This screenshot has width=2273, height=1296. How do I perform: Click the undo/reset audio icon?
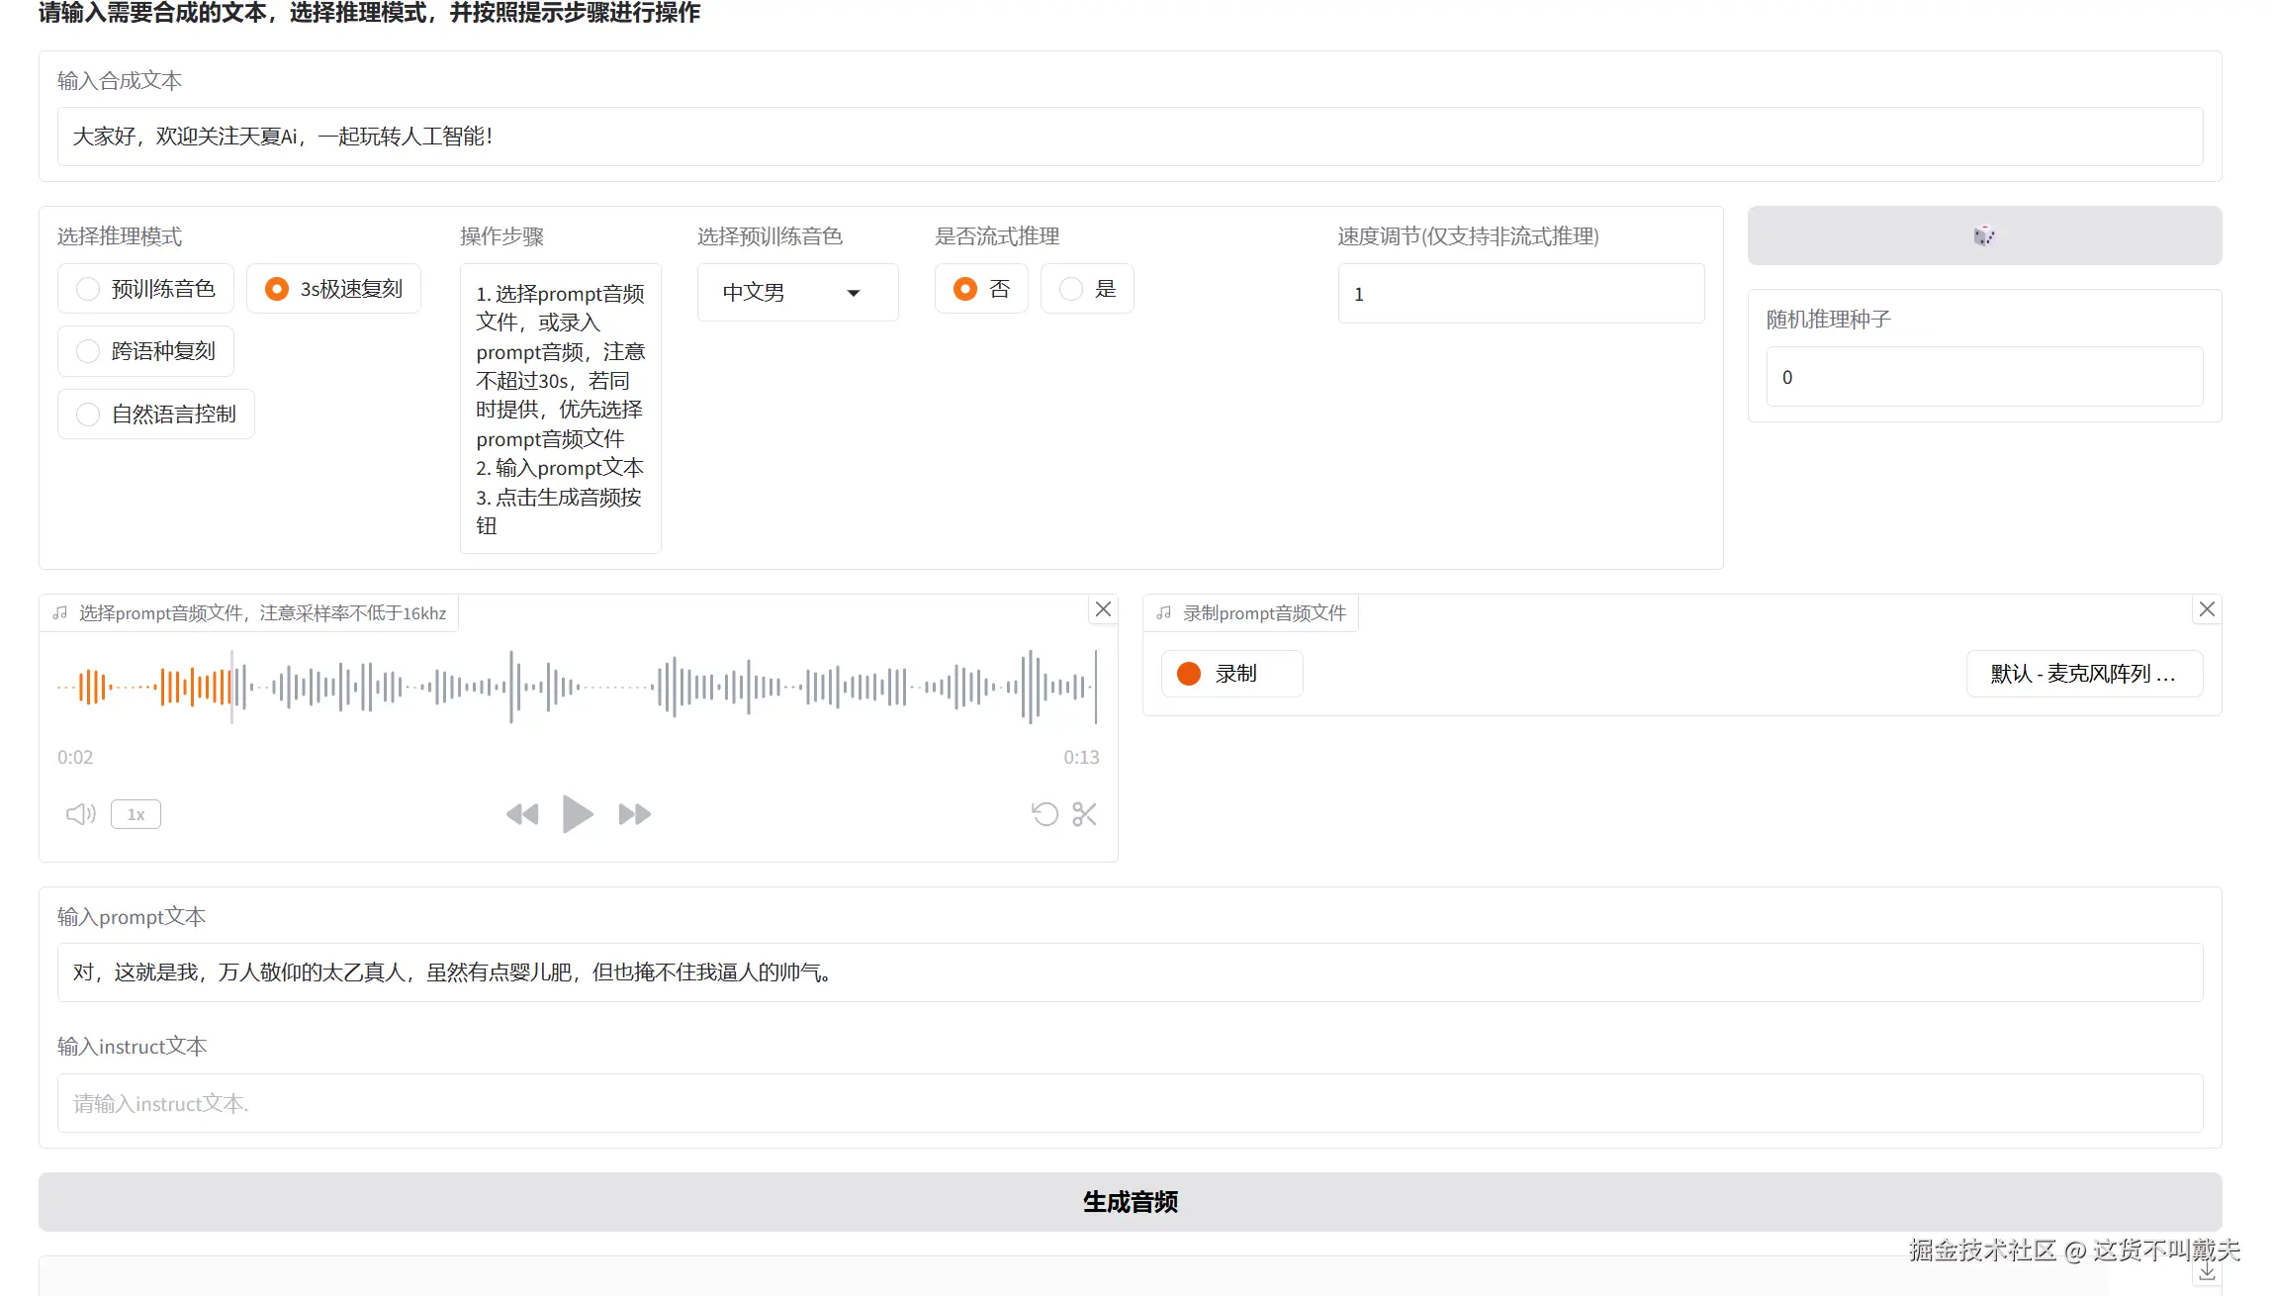[x=1045, y=814]
